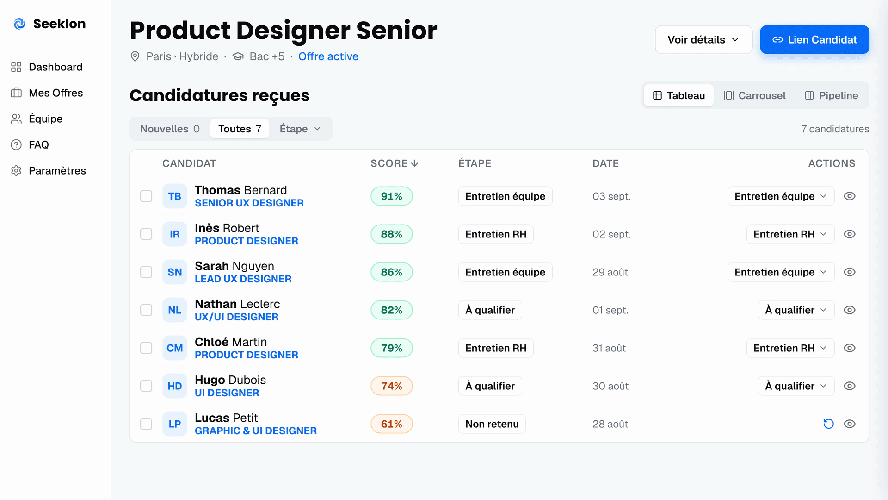The image size is (888, 500).
Task: Check the box for Thomas Bernard
Action: tap(146, 196)
